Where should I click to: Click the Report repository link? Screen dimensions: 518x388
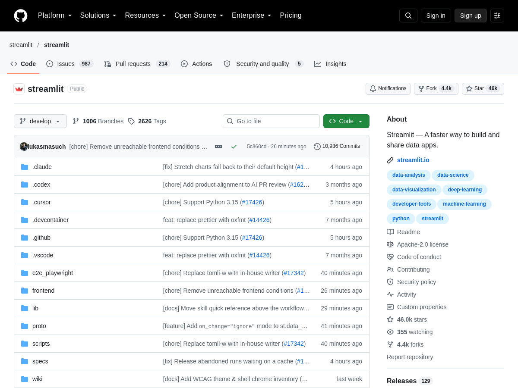coord(410,357)
